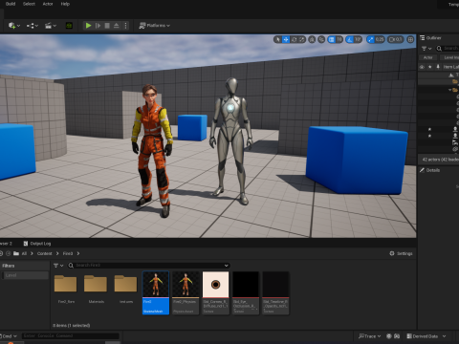
Task: Toggle grid snapping in viewport toolbar
Action: click(332, 39)
